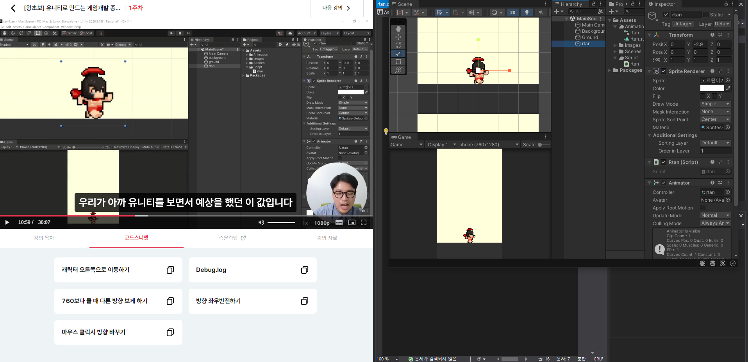
Task: Click Position Y input field
Action: click(700, 44)
